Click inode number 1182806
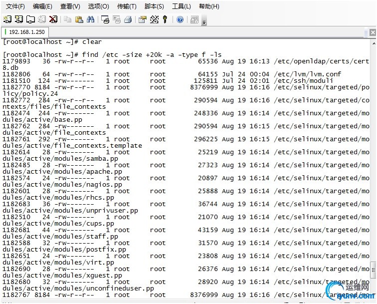This screenshot has height=304, width=377. pos(16,74)
